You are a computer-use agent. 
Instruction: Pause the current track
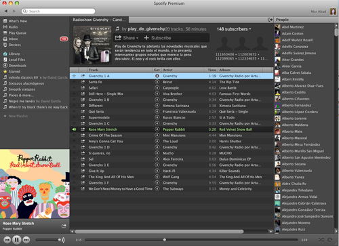coord(16,239)
